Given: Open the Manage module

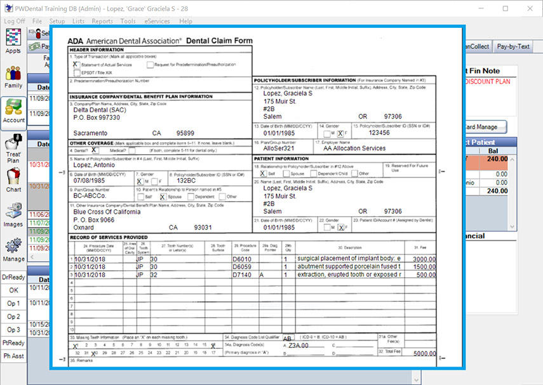Looking at the screenshot, I should point(13,250).
